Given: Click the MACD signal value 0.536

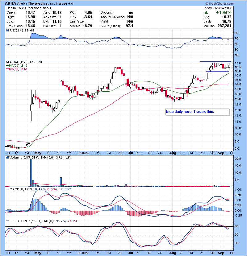Looking at the screenshot, I should [52, 189].
